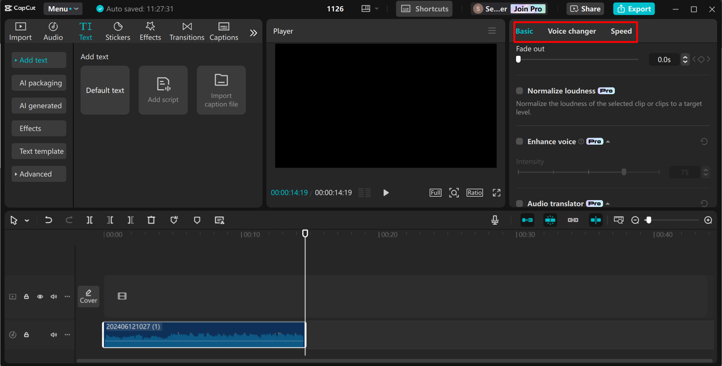The height and width of the screenshot is (366, 722).
Task: Mute the audio track speaker icon
Action: tap(54, 335)
